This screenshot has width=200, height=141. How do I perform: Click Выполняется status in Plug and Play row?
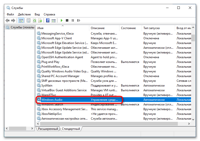tap(130, 62)
